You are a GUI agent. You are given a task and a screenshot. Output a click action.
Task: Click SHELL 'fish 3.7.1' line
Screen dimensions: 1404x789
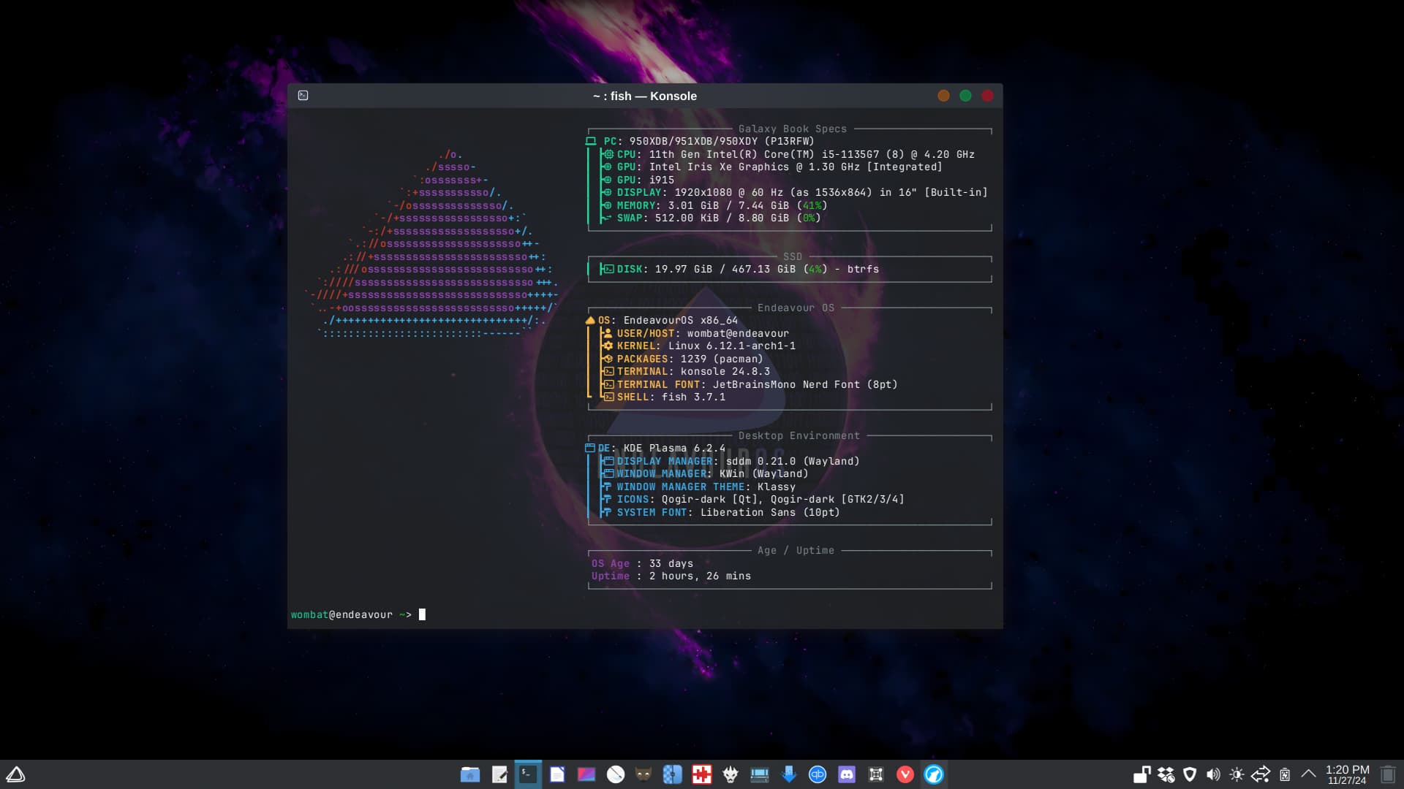coord(664,397)
